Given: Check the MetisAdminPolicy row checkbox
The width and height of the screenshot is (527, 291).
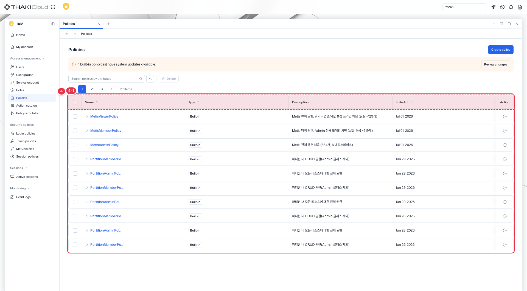Looking at the screenshot, I should click(75, 145).
